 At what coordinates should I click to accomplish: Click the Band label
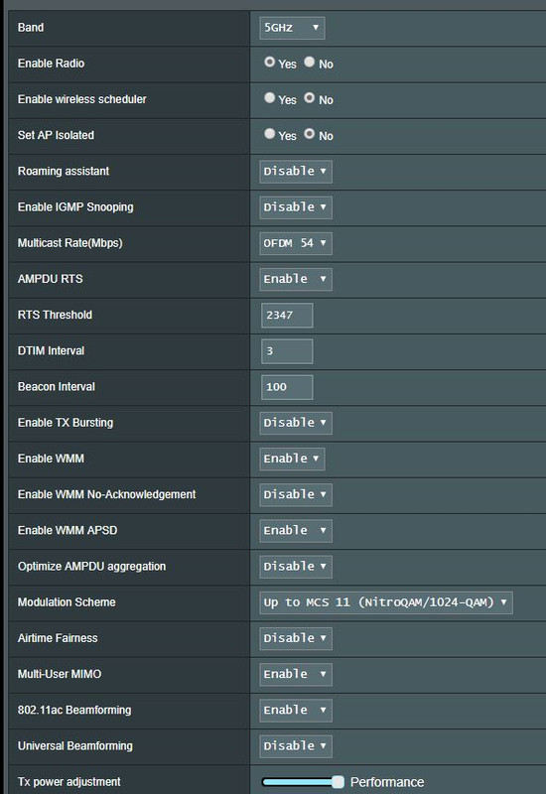[31, 28]
